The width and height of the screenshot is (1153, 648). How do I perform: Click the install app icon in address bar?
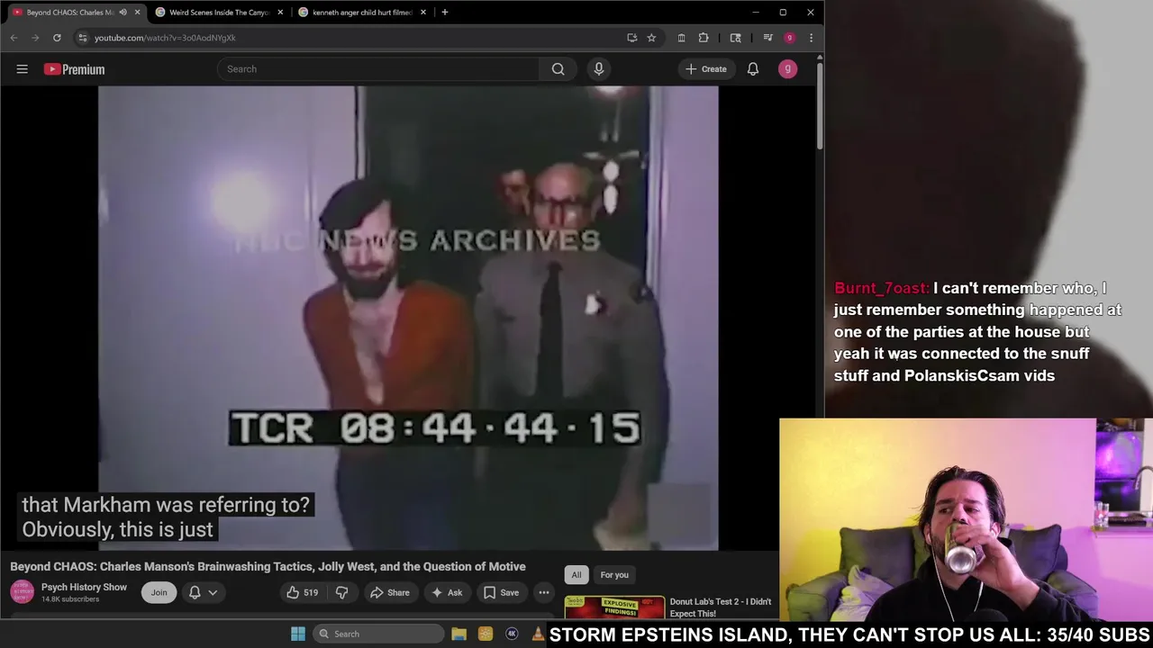click(631, 38)
